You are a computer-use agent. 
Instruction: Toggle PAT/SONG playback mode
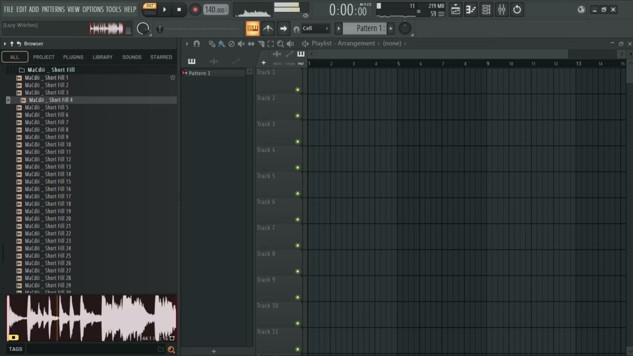pos(150,9)
